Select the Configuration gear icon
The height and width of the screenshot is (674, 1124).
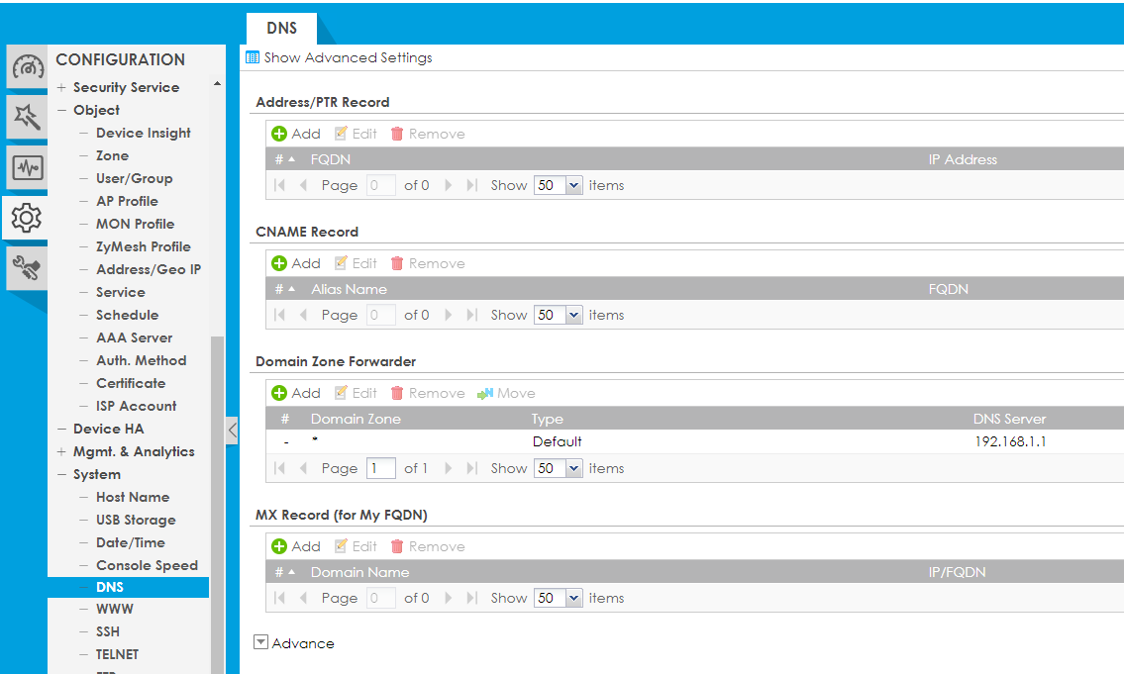[x=27, y=217]
